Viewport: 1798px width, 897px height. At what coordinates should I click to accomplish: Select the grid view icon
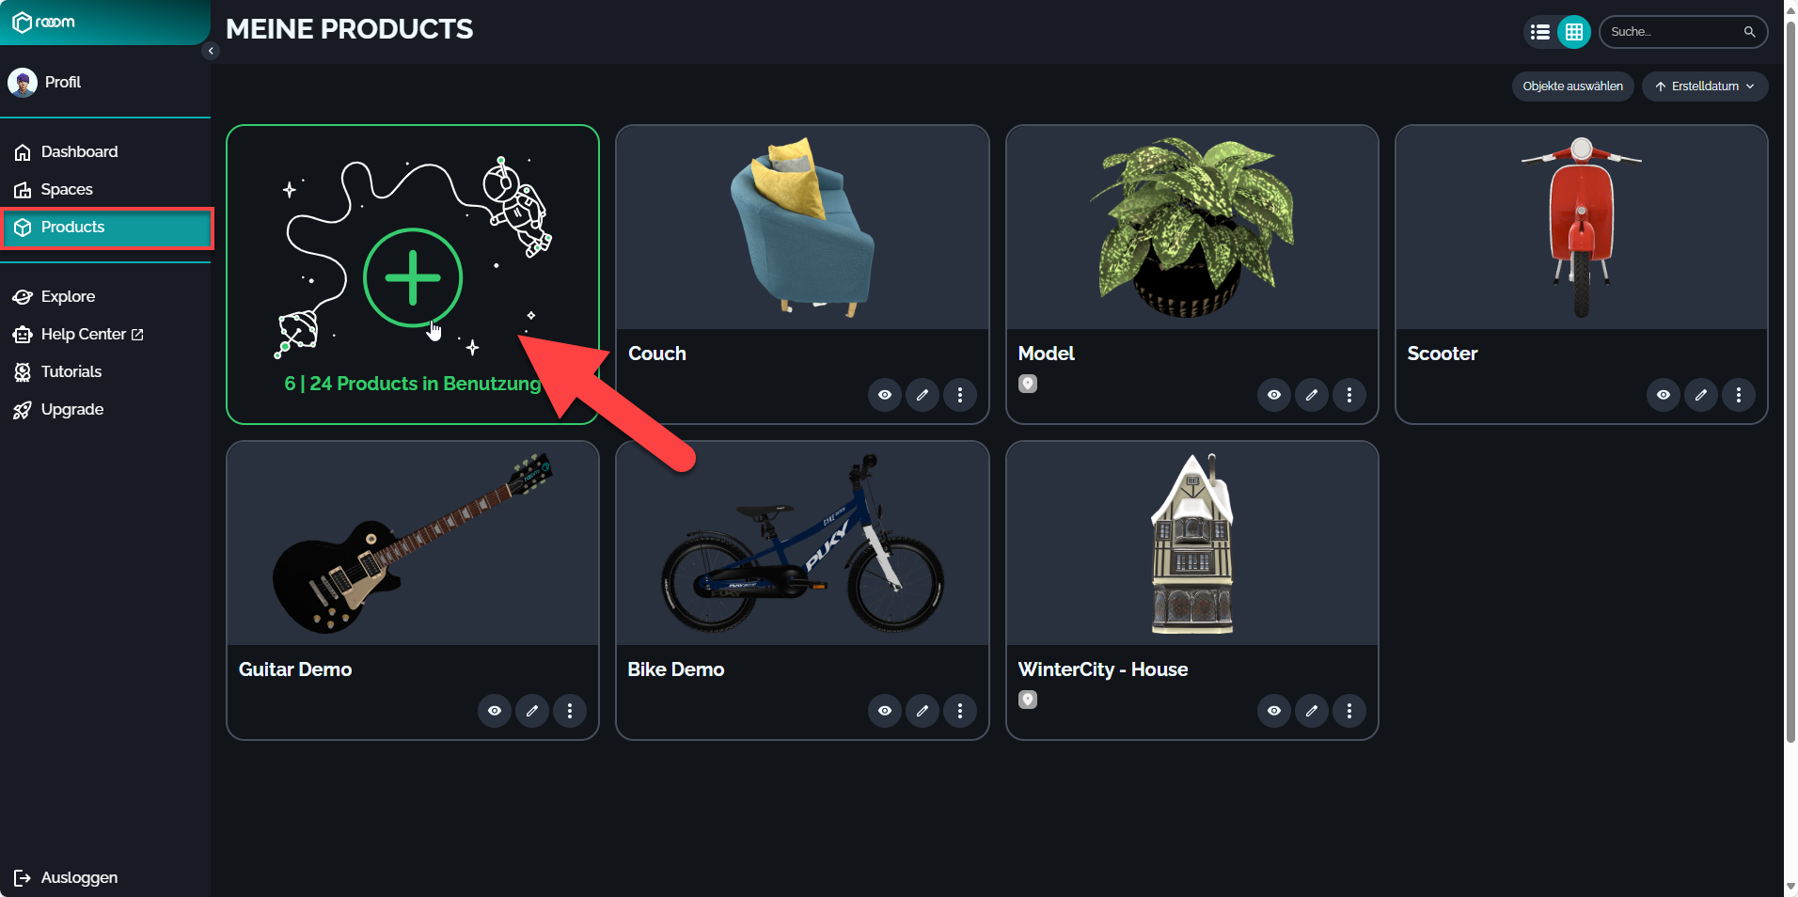(x=1574, y=32)
